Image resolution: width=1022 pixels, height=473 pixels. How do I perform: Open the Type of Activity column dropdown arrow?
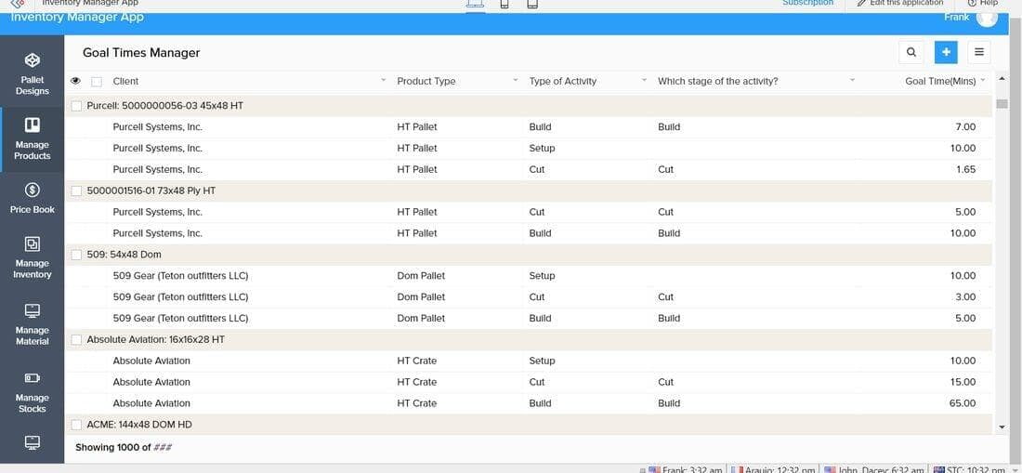click(x=644, y=80)
